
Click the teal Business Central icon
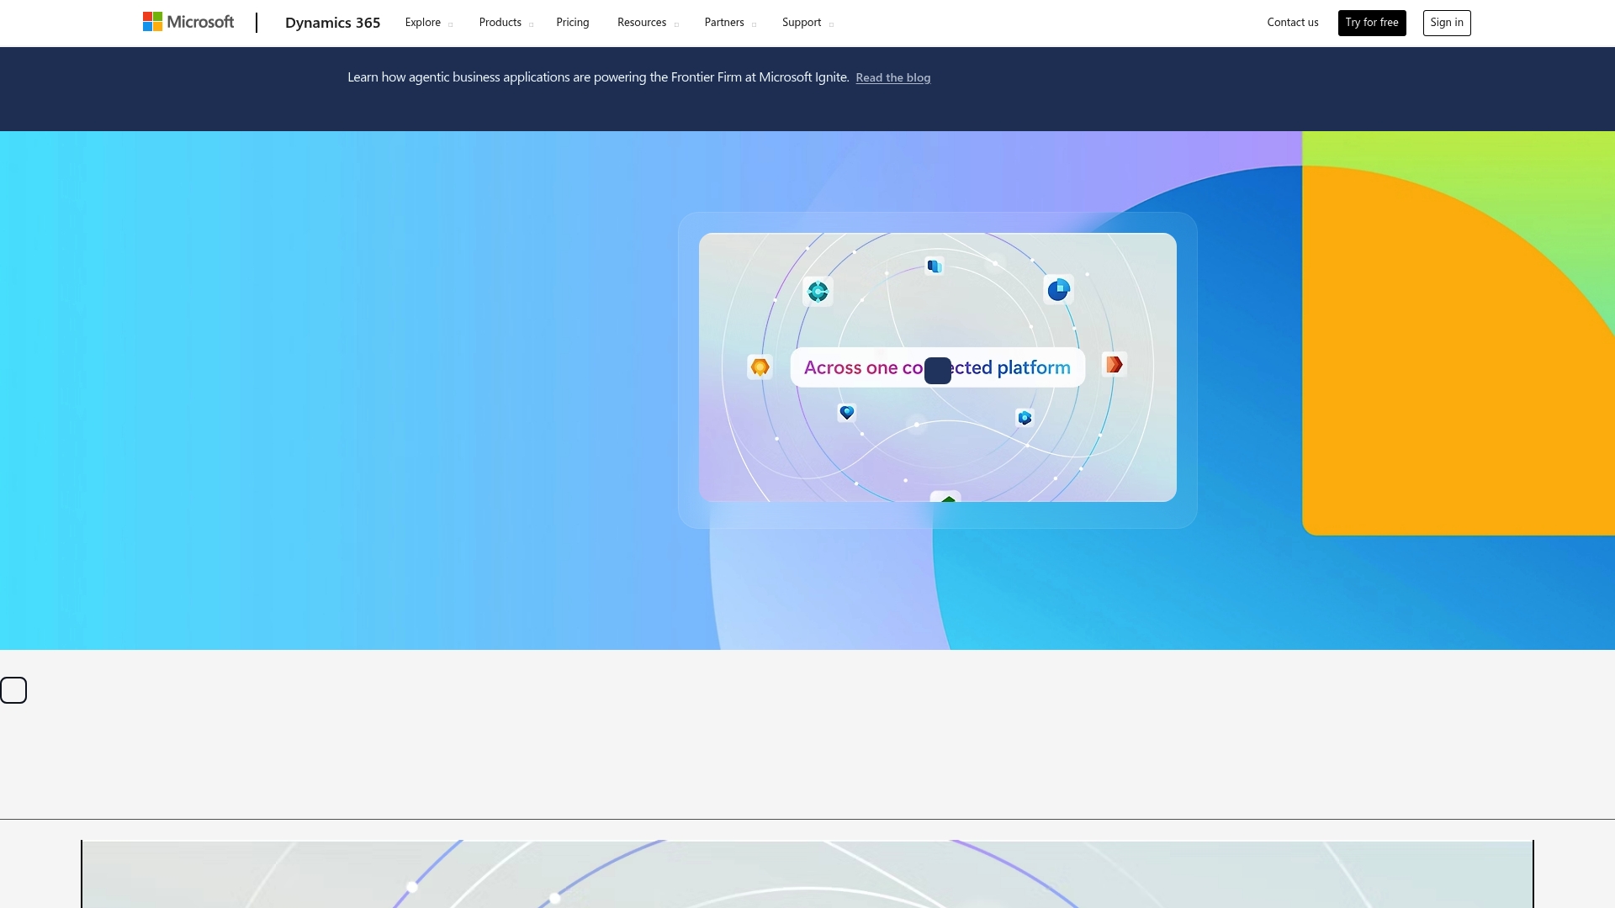coord(818,292)
